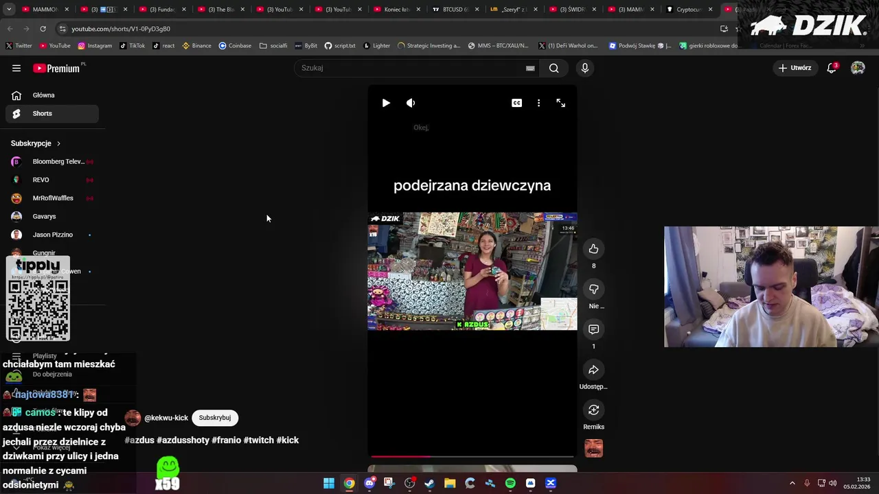Image resolution: width=879 pixels, height=494 pixels.
Task: Expand the Subskrypcje section arrow
Action: point(58,143)
